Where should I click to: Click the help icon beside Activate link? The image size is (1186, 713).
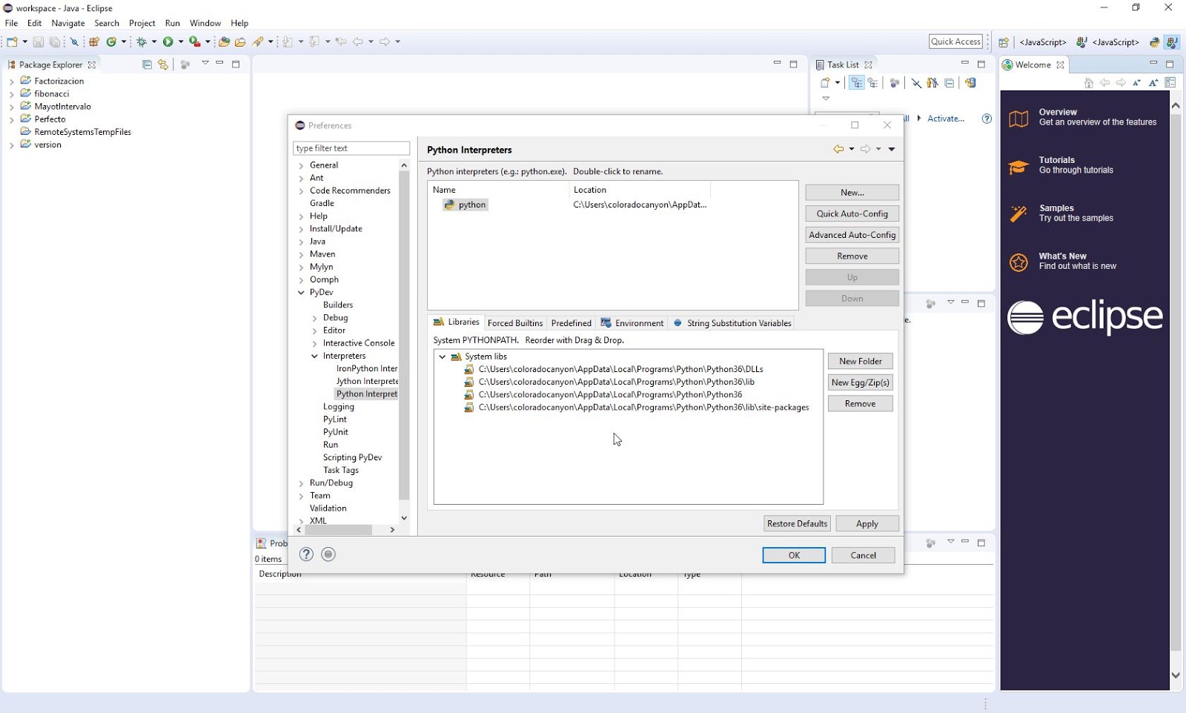coord(987,119)
